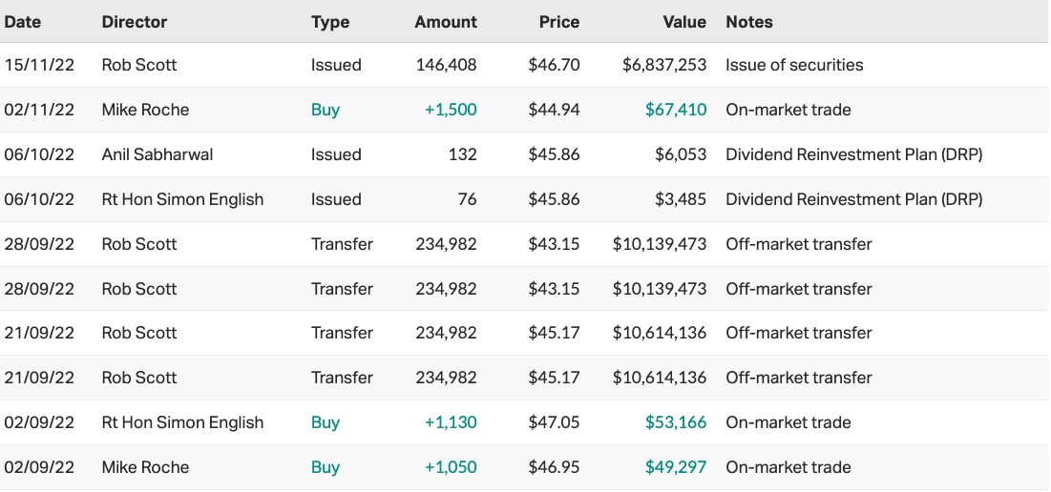This screenshot has width=1051, height=492.
Task: Select 'Issue of securities' note
Action: (794, 65)
